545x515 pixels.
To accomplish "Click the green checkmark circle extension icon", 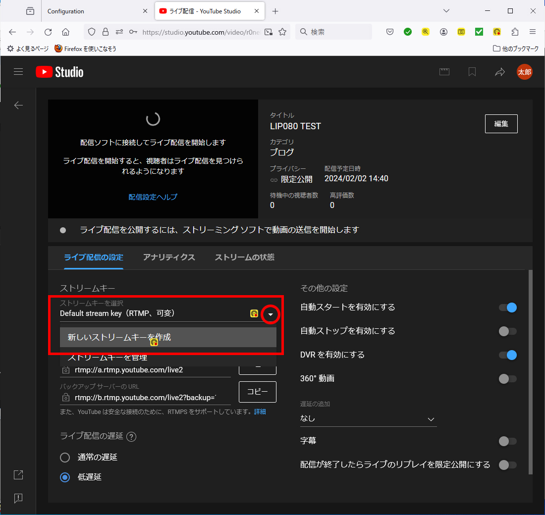I will (x=408, y=32).
